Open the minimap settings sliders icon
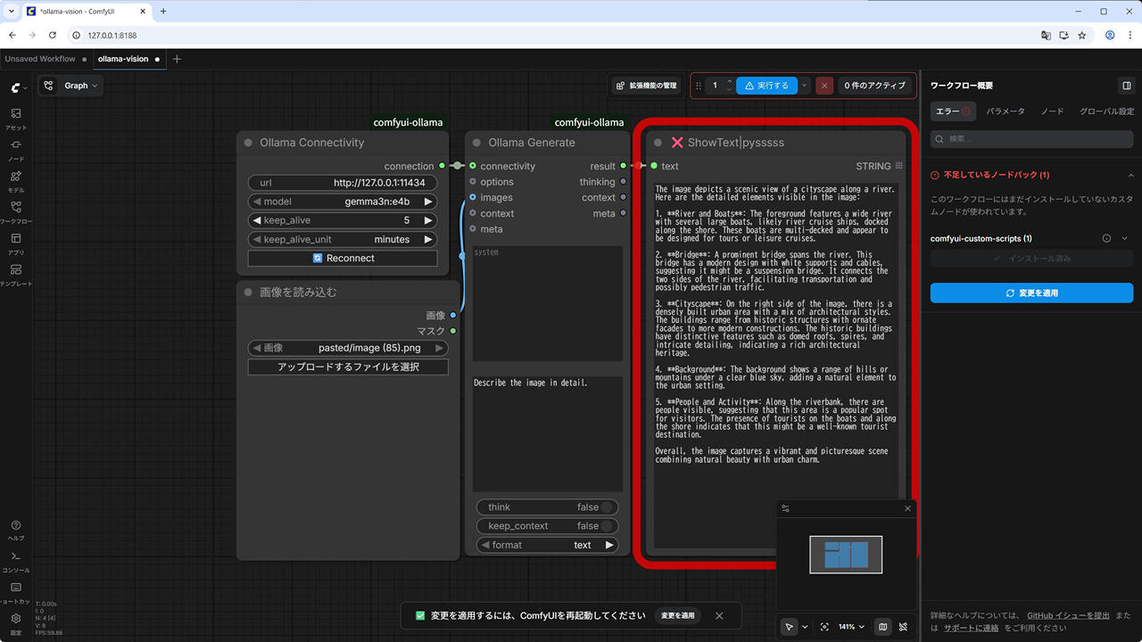 click(785, 508)
